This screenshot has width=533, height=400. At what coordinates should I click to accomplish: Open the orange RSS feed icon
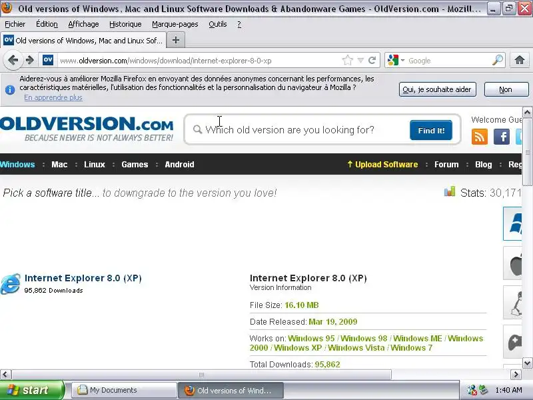point(480,137)
